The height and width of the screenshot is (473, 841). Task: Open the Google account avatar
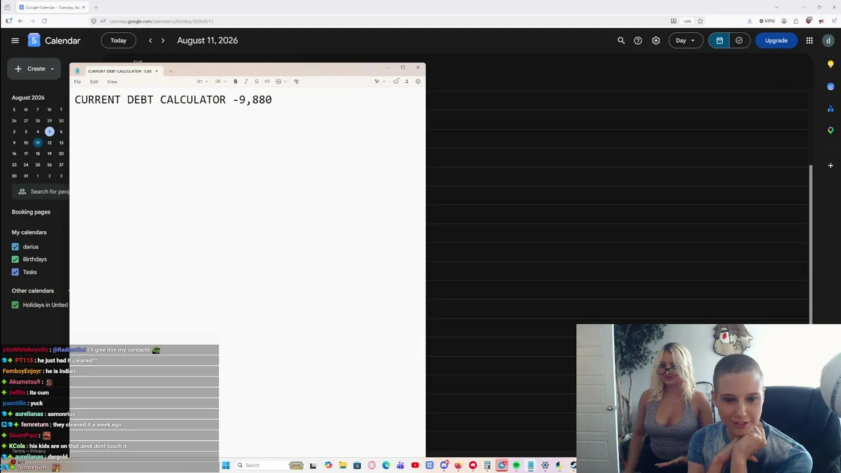828,41
